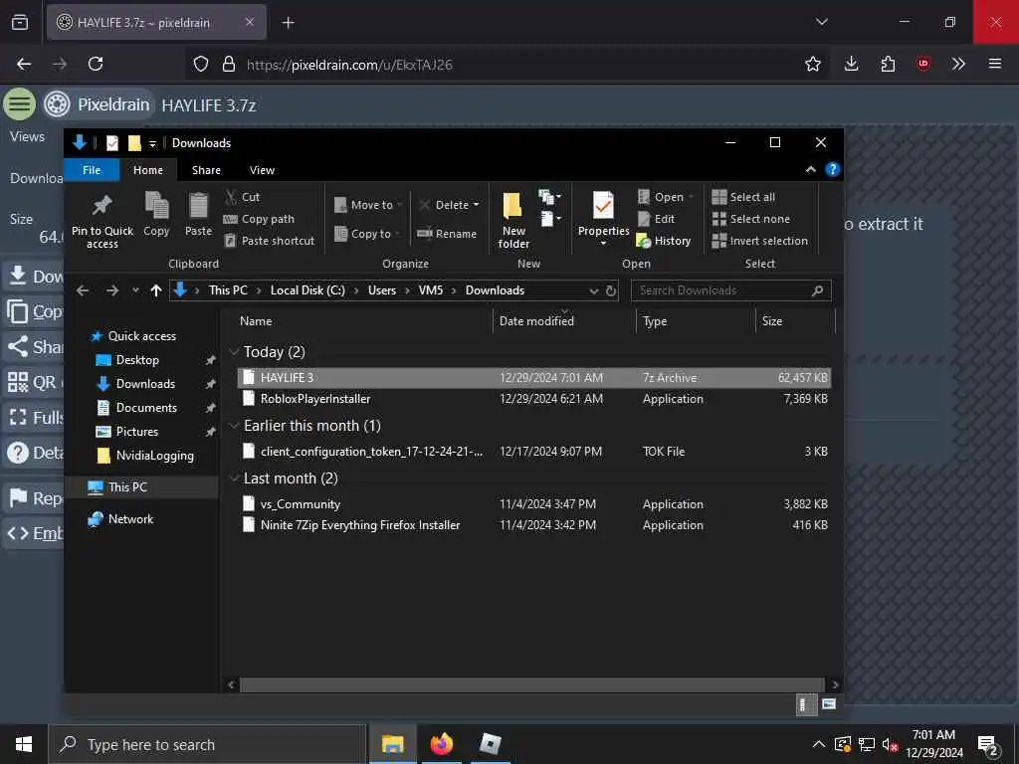Open the Easy access dropdown icon
The height and width of the screenshot is (764, 1019).
pyautogui.click(x=550, y=219)
